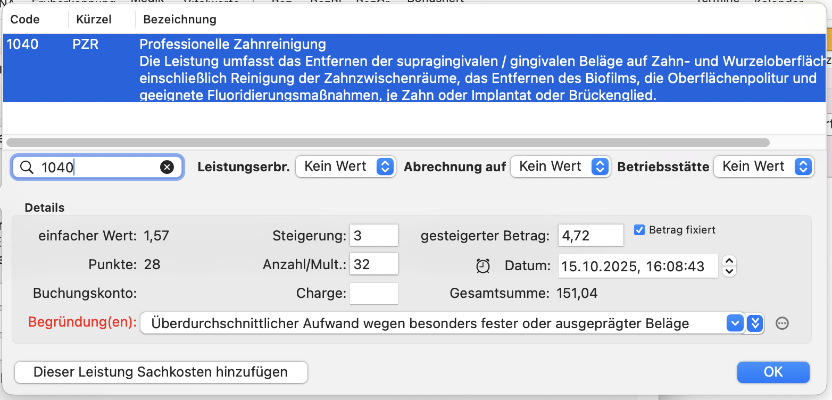Expand the double-chevron Begründung list button
Viewport: 832px width, 400px height.
(x=755, y=323)
